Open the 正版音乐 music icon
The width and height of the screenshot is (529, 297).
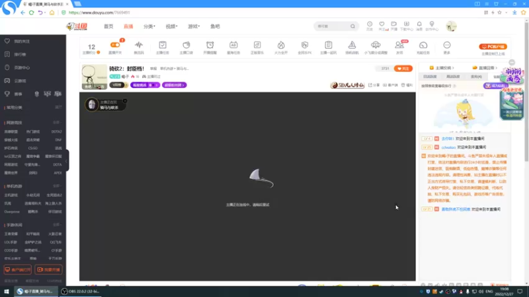257,45
